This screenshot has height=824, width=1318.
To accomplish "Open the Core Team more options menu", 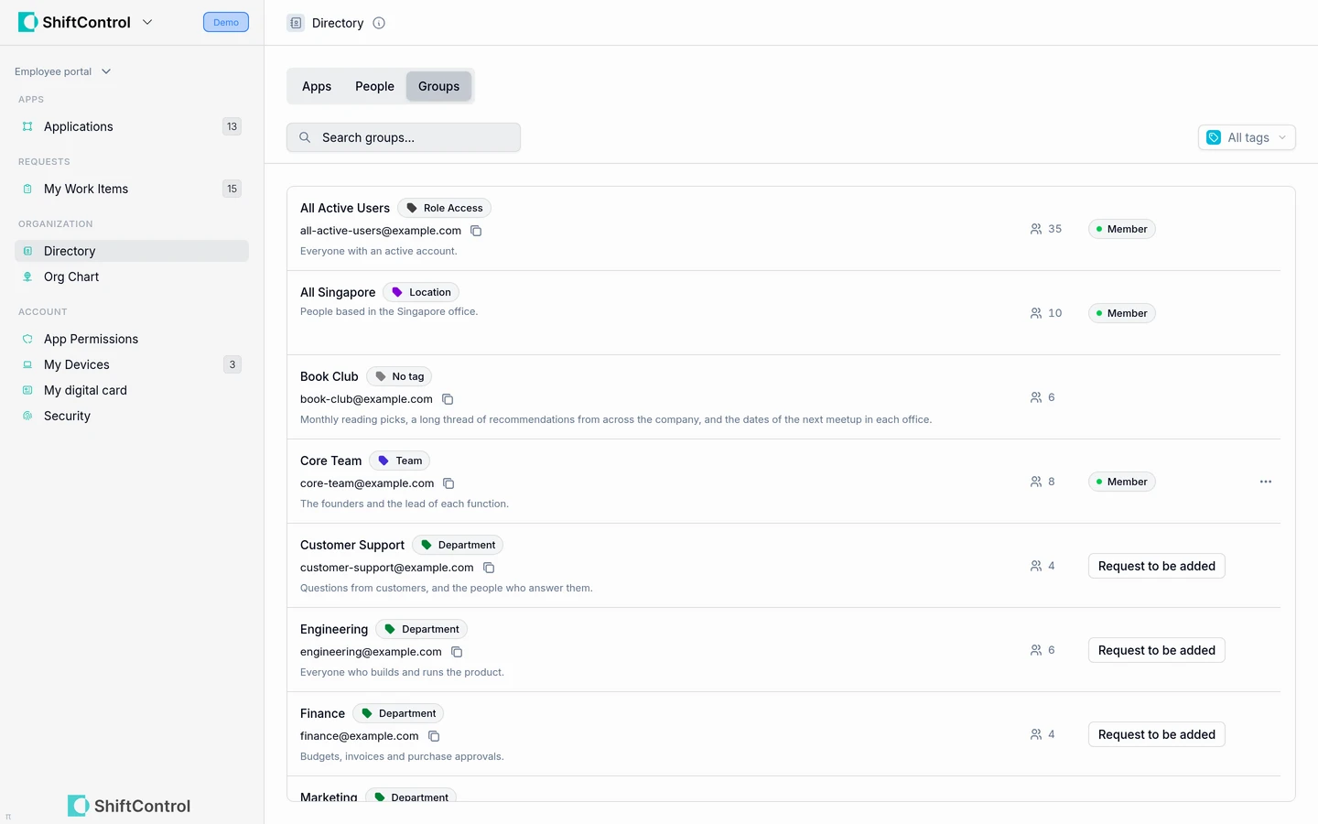I will (x=1266, y=482).
